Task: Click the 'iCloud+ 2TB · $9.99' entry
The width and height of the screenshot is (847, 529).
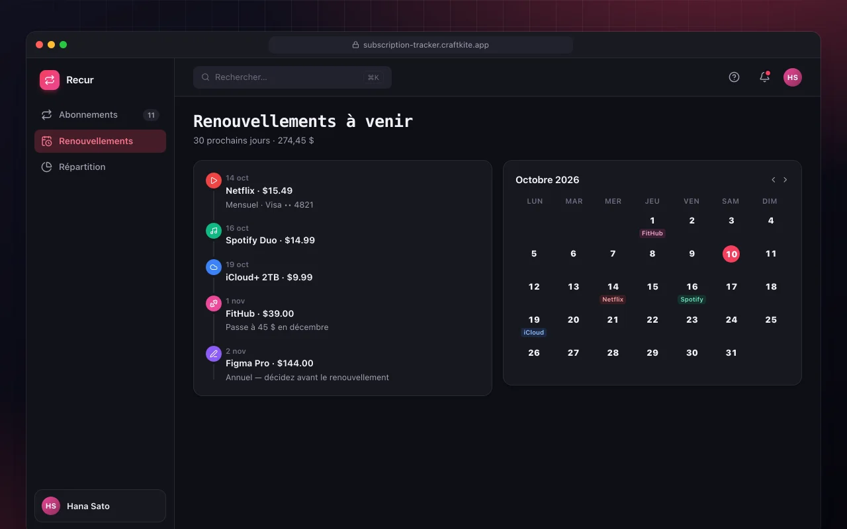Action: pyautogui.click(x=269, y=278)
